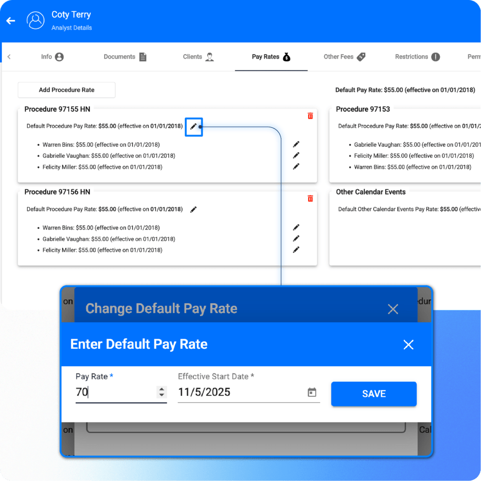The image size is (481, 481).
Task: Decrement Pay Rate using the down stepper arrow
Action: [161, 395]
